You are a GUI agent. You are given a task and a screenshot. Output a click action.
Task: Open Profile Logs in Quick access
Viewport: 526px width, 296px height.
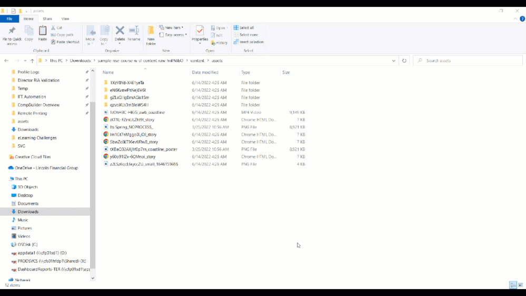(x=28, y=72)
